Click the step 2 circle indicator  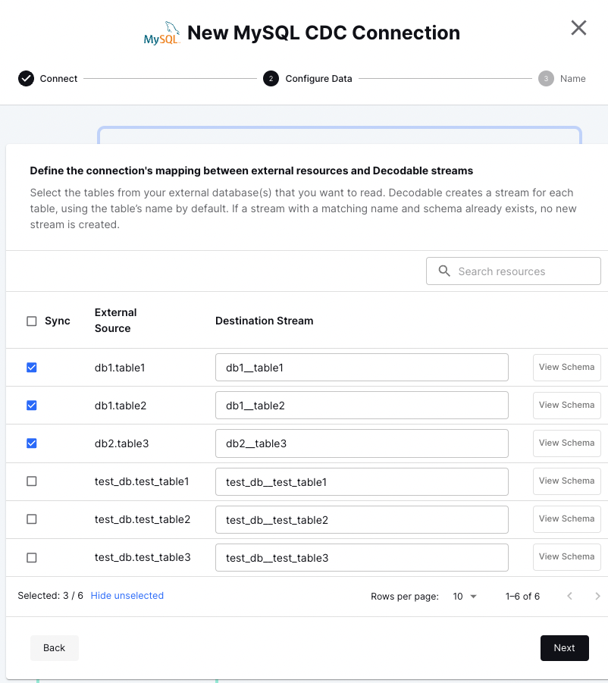click(271, 78)
